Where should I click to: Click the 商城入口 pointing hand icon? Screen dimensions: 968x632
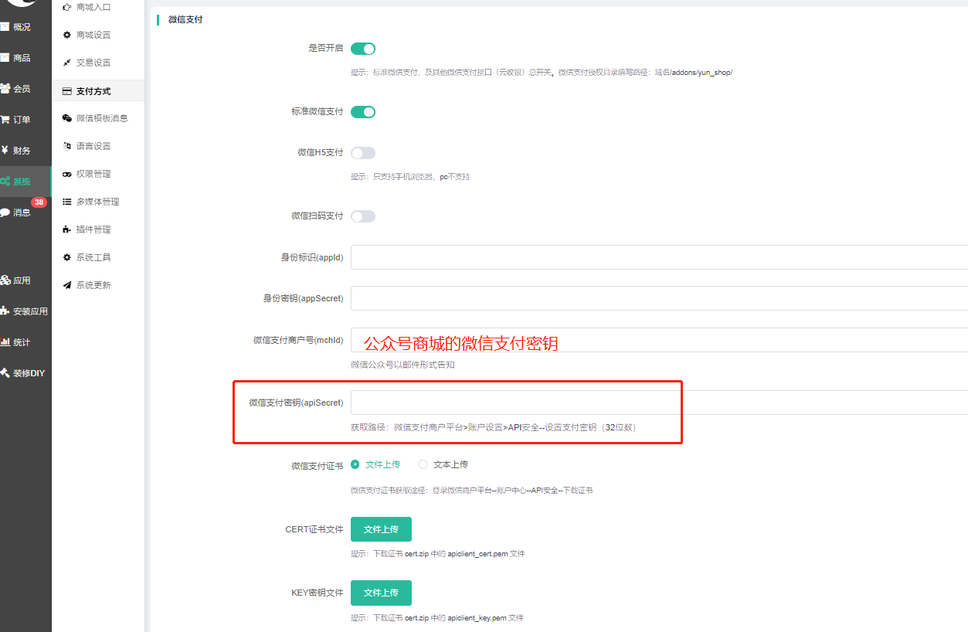67,7
